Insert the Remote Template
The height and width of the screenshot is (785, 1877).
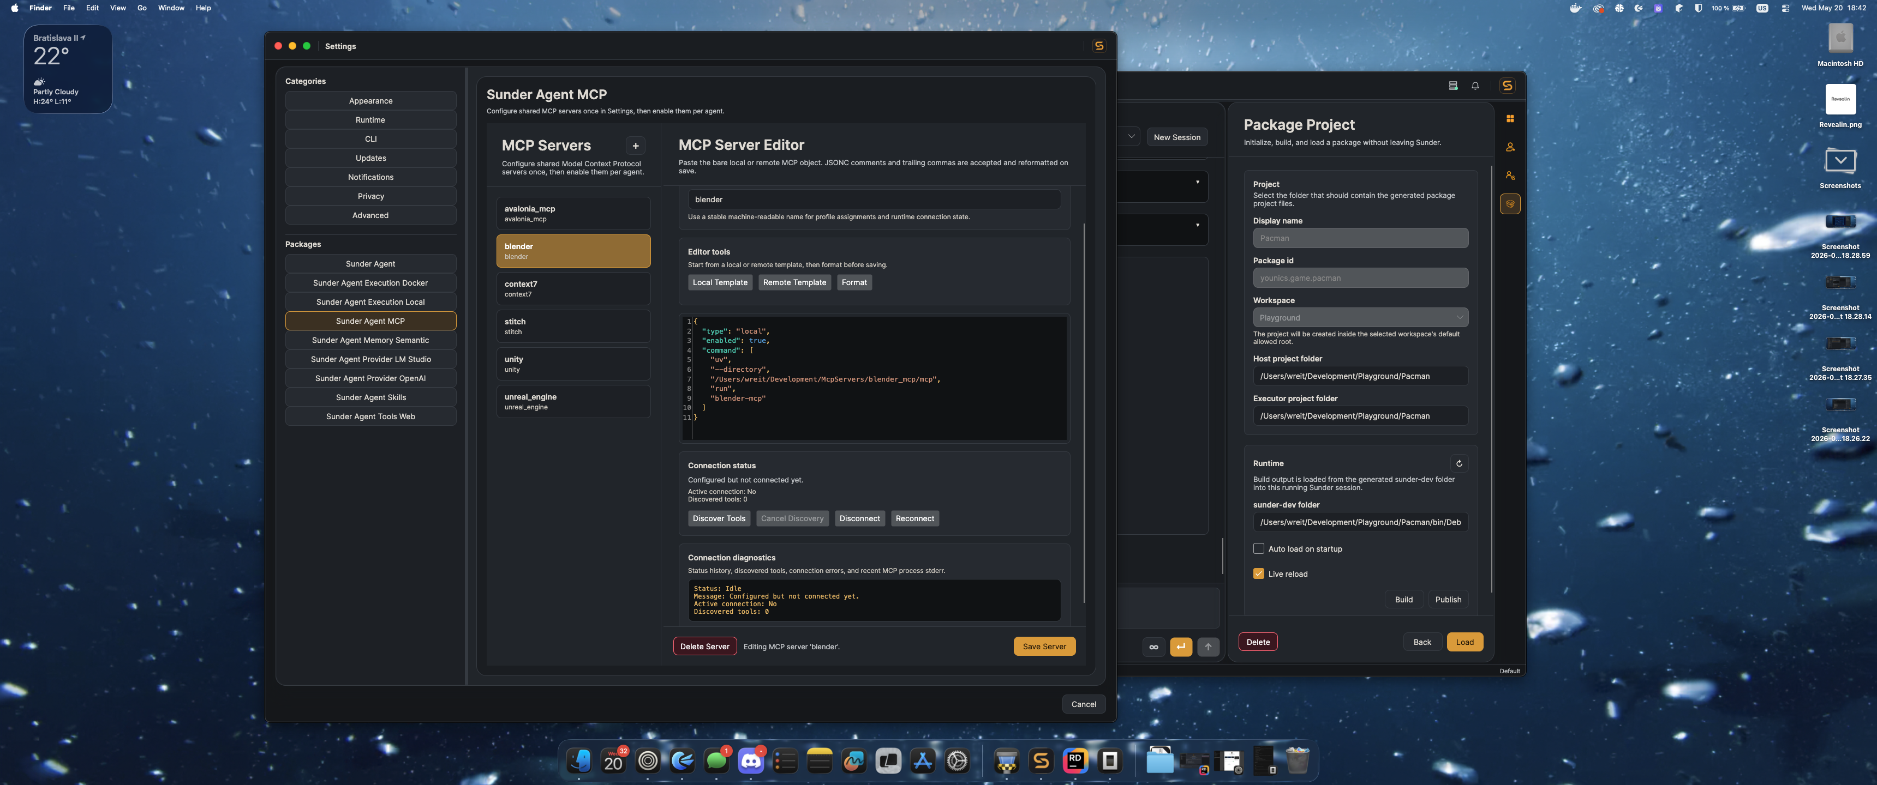click(x=794, y=282)
